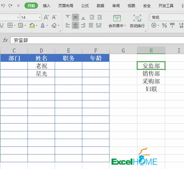The height and width of the screenshot is (169, 184).
Task: Click the fx insert function icon
Action: [x=5, y=40]
